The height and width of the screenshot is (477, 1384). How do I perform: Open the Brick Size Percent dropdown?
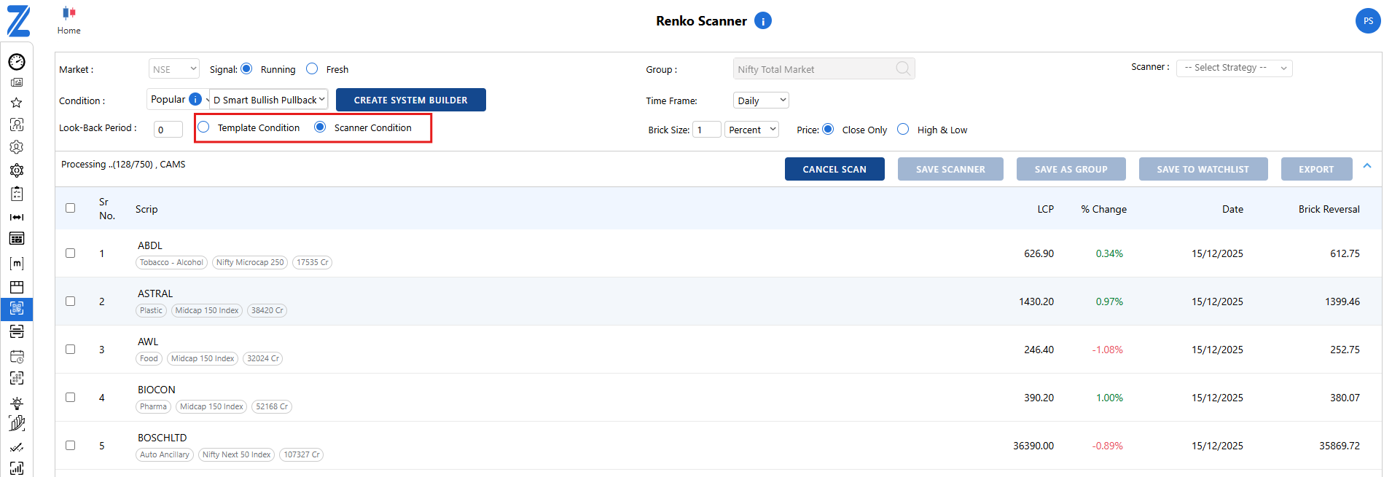tap(751, 130)
